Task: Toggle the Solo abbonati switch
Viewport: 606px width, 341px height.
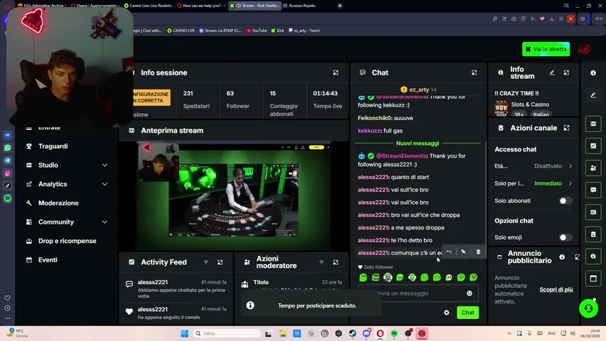Action: click(x=566, y=200)
